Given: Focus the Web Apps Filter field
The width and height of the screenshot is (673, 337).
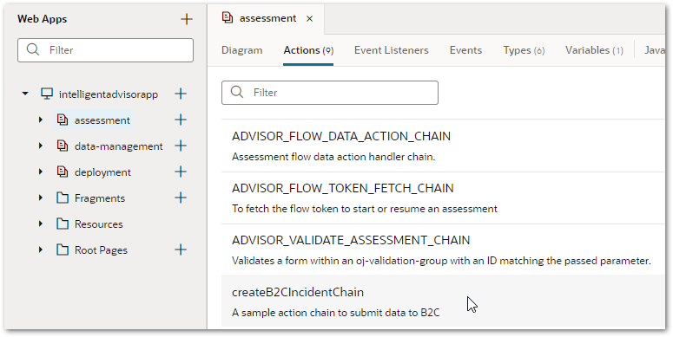Looking at the screenshot, I should (x=105, y=50).
